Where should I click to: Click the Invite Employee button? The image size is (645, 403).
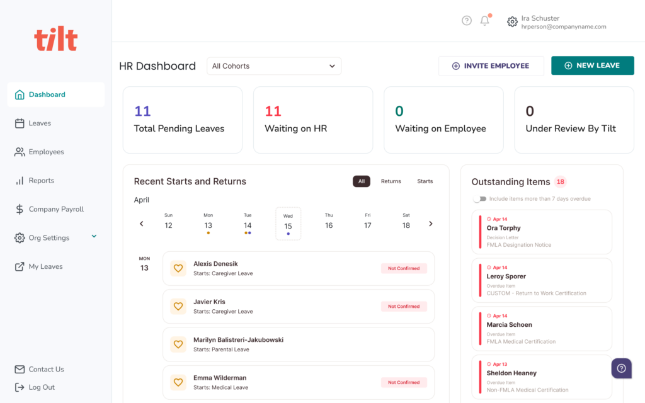491,66
